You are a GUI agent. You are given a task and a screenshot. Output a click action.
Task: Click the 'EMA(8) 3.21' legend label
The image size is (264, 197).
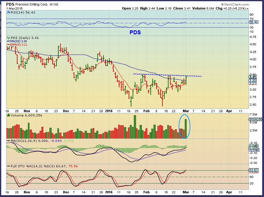(x=19, y=44)
